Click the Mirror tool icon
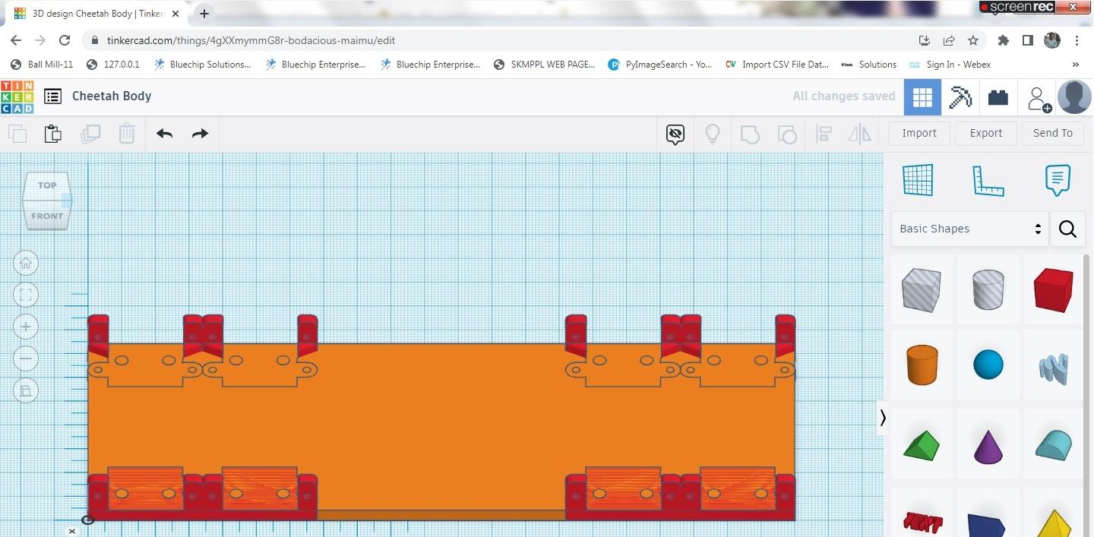This screenshot has height=537, width=1094. tap(860, 134)
